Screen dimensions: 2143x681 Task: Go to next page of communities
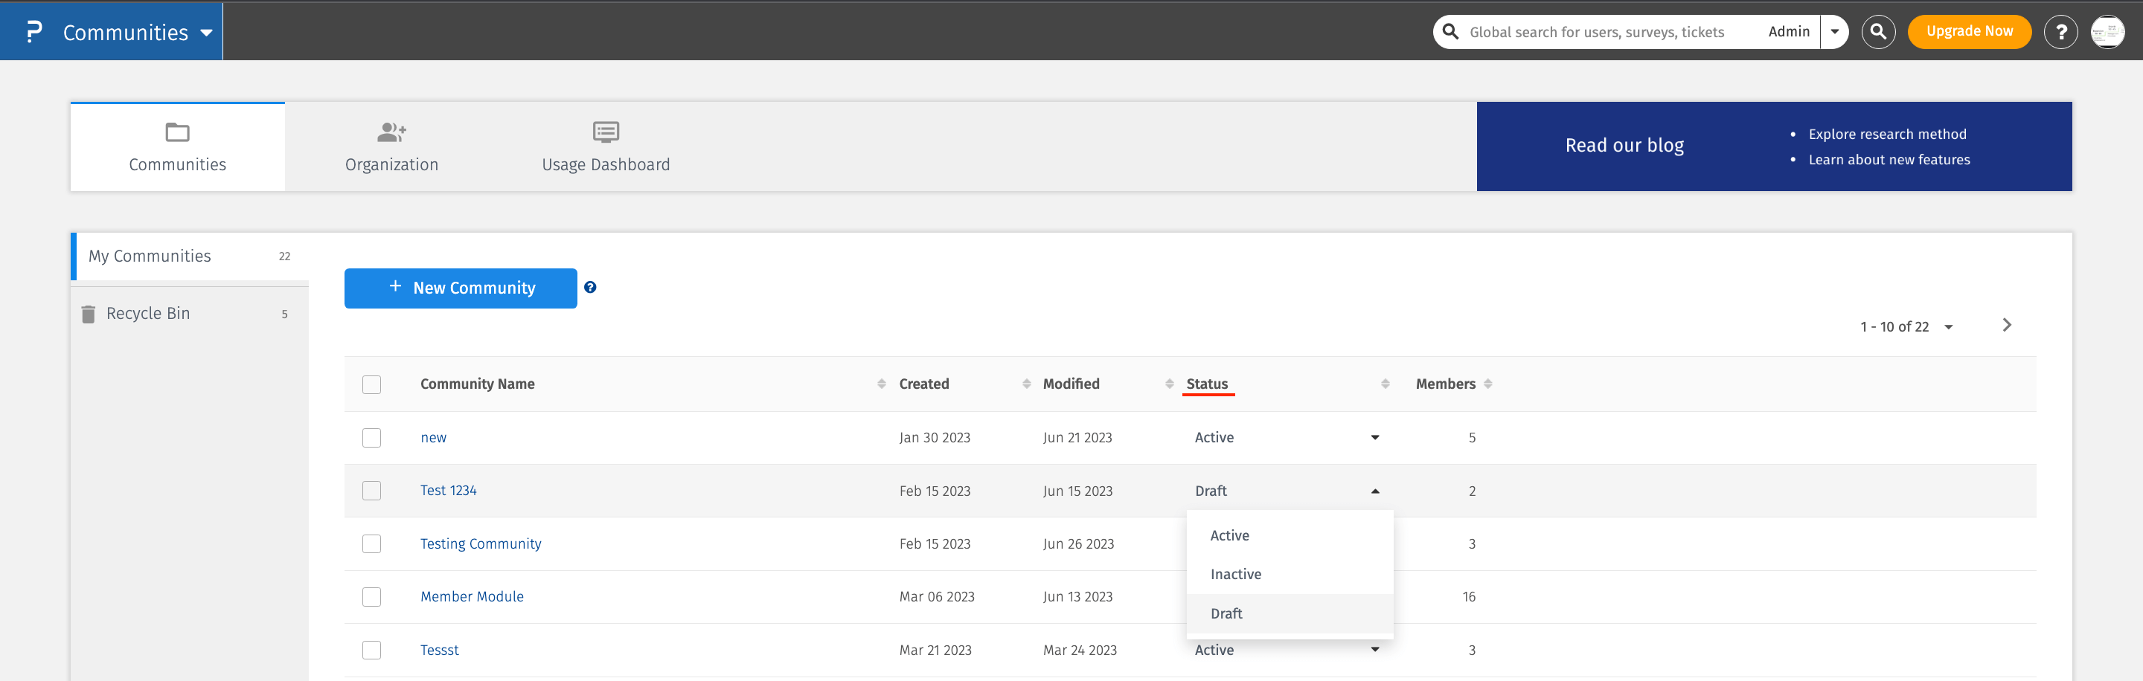point(2007,325)
